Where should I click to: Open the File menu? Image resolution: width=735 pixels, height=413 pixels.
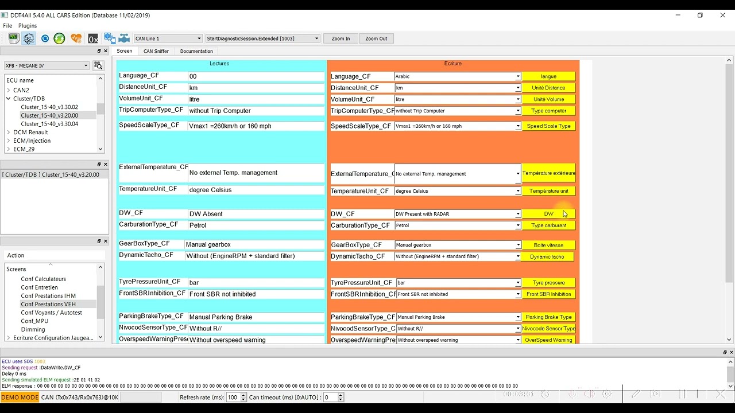[7, 26]
